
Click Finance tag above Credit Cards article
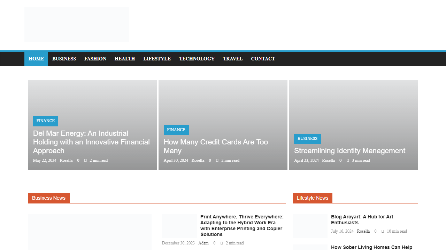(176, 130)
